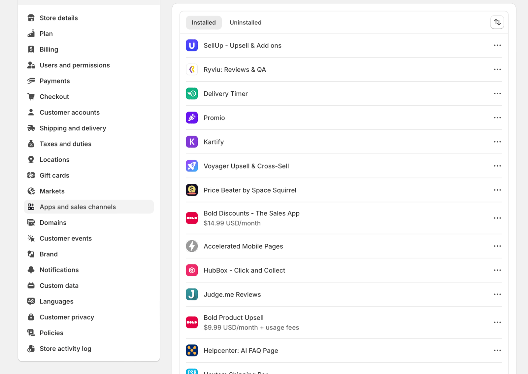This screenshot has width=528, height=374.
Task: Click the Voyager Upsell rocket icon
Action: pos(192,166)
